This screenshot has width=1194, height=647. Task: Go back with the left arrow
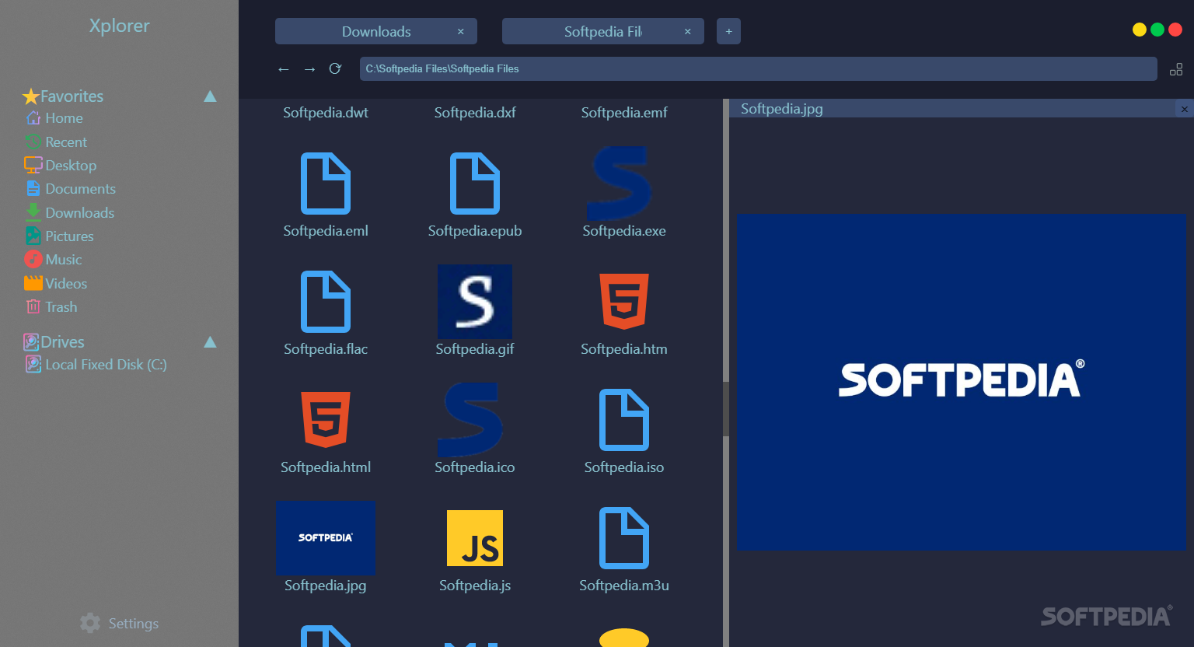(284, 69)
